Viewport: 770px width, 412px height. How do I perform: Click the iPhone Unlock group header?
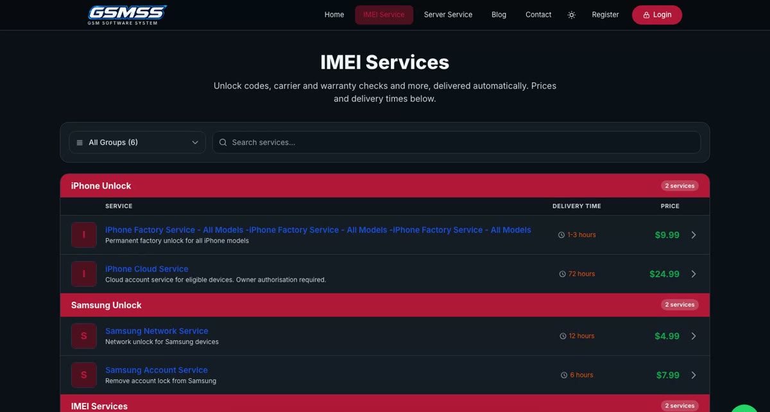[385, 185]
